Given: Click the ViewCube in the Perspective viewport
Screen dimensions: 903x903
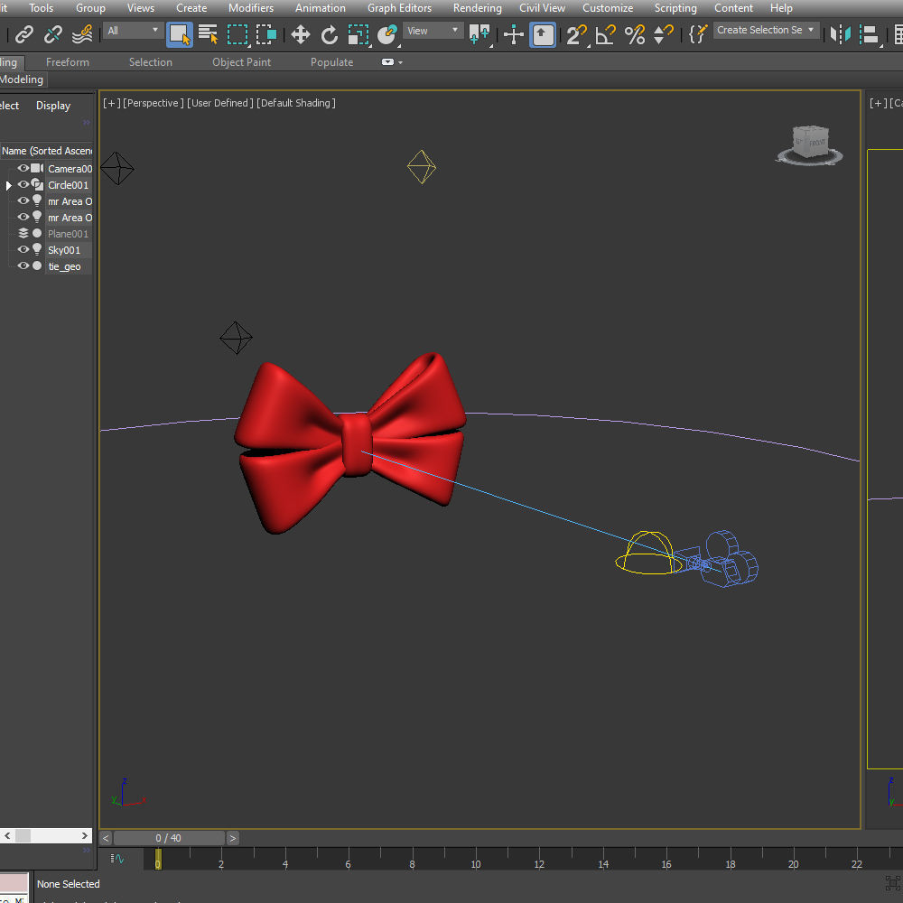Looking at the screenshot, I should pyautogui.click(x=810, y=144).
